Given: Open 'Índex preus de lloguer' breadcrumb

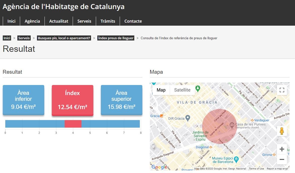Looking at the screenshot, I should coord(116,38).
